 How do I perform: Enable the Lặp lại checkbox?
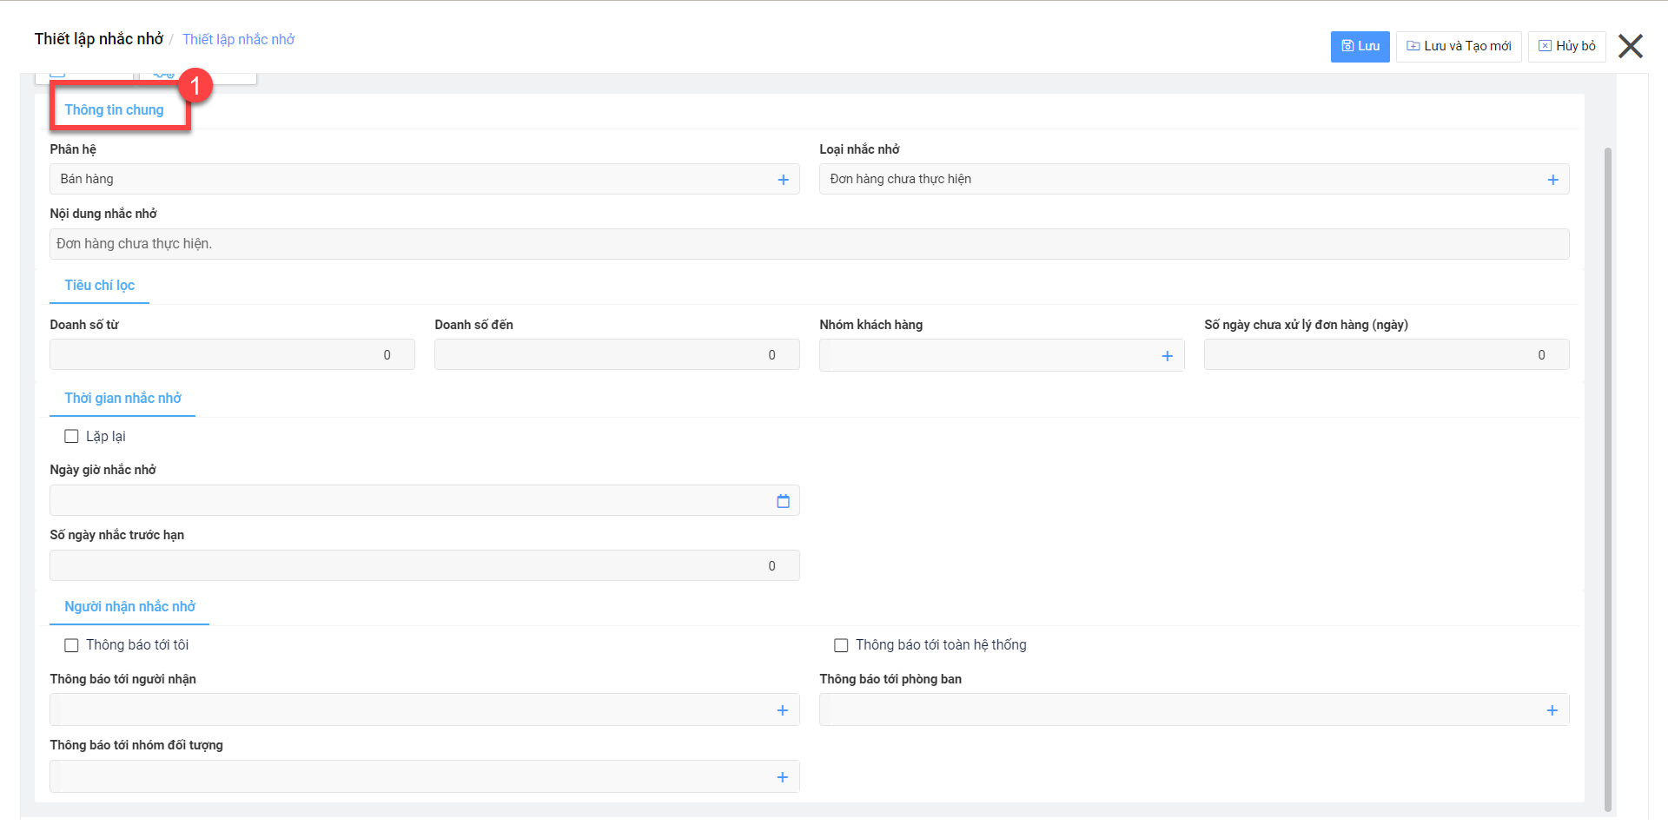[71, 436]
